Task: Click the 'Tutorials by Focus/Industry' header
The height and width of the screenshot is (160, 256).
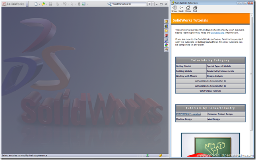Action: pyautogui.click(x=210, y=108)
